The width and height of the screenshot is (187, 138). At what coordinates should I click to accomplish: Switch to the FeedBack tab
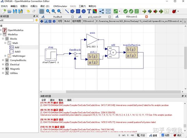58,17
